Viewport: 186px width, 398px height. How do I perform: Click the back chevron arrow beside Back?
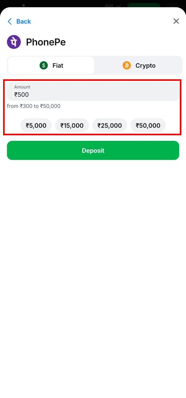coord(9,21)
